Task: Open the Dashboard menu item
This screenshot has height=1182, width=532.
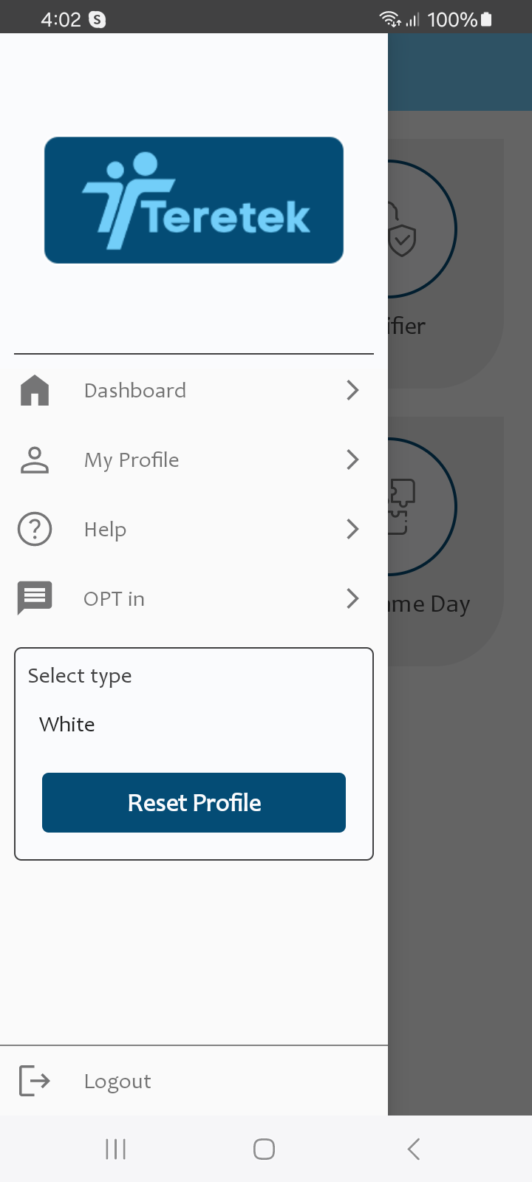Action: click(x=135, y=390)
